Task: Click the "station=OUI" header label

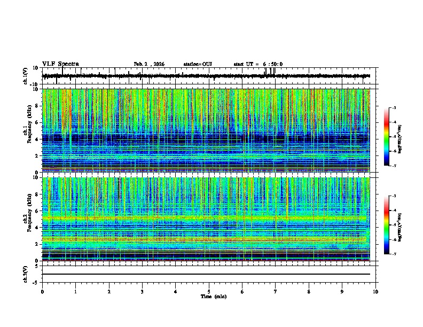Action: tap(198, 64)
